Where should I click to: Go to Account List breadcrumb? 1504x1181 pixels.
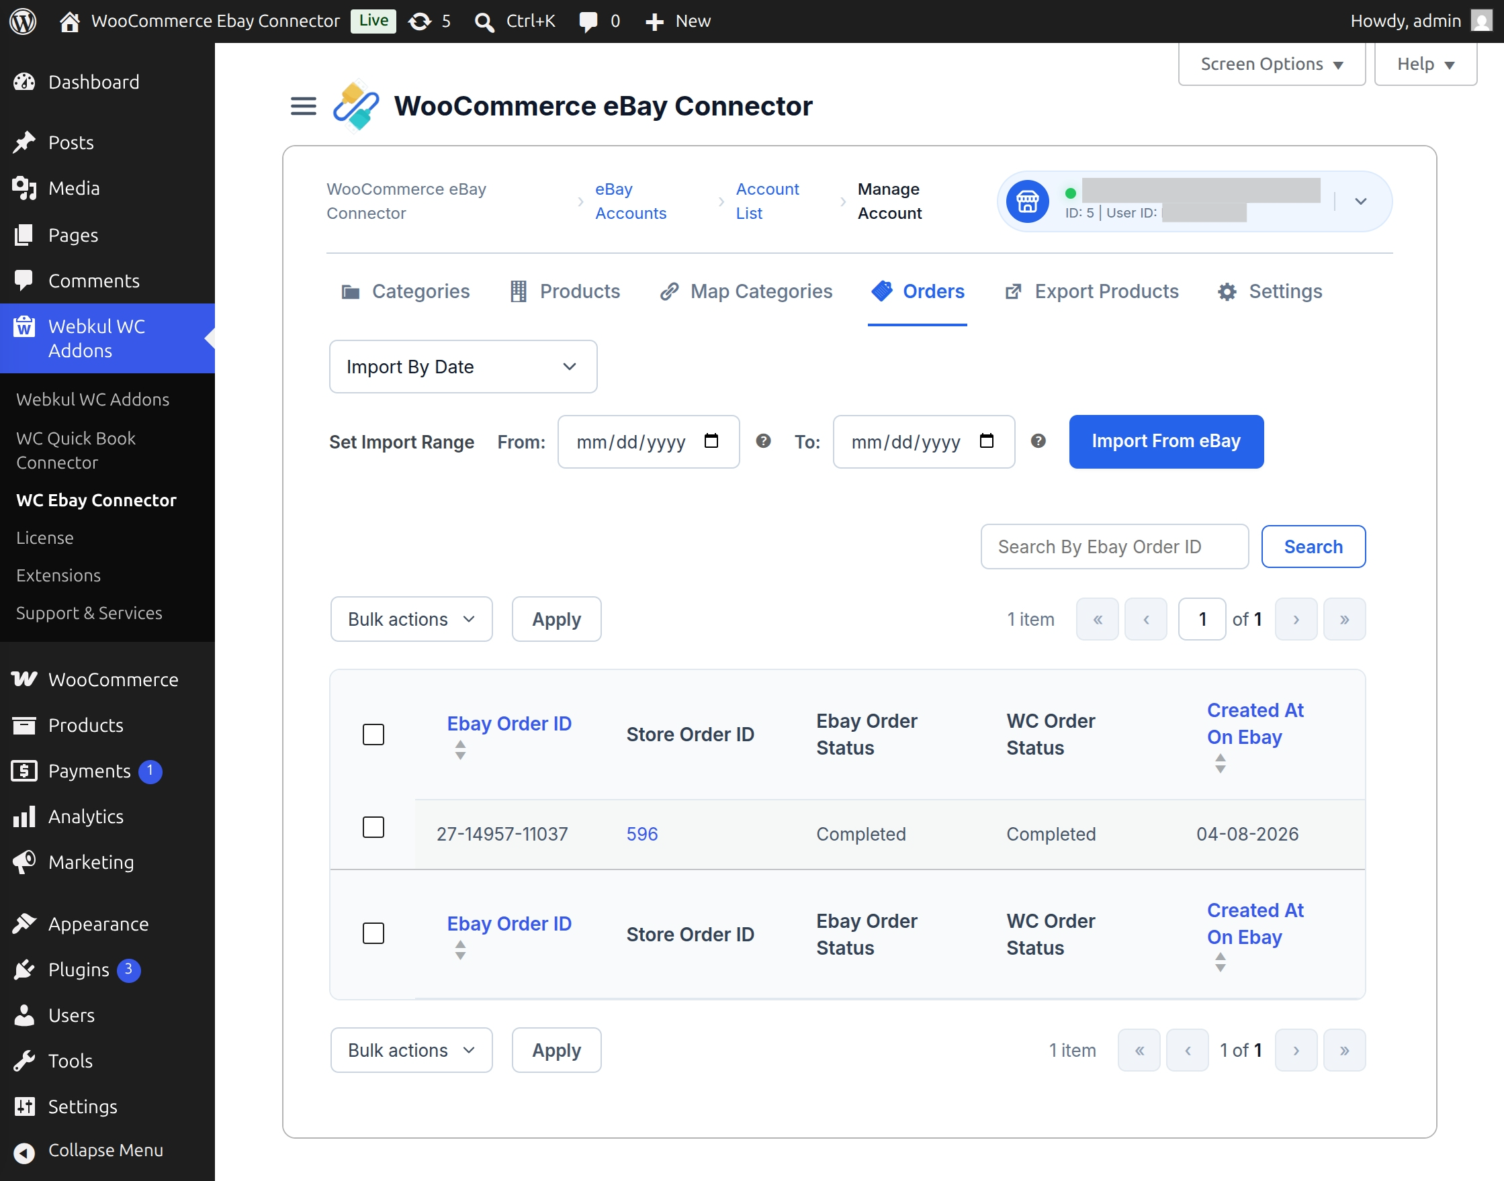(767, 201)
